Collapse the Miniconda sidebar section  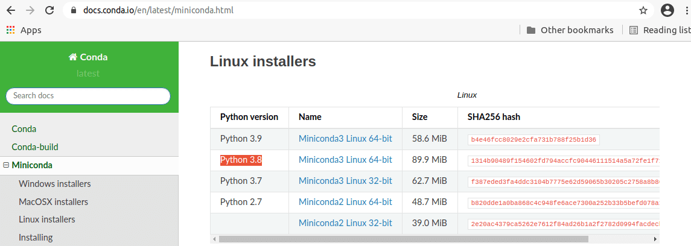(6, 165)
